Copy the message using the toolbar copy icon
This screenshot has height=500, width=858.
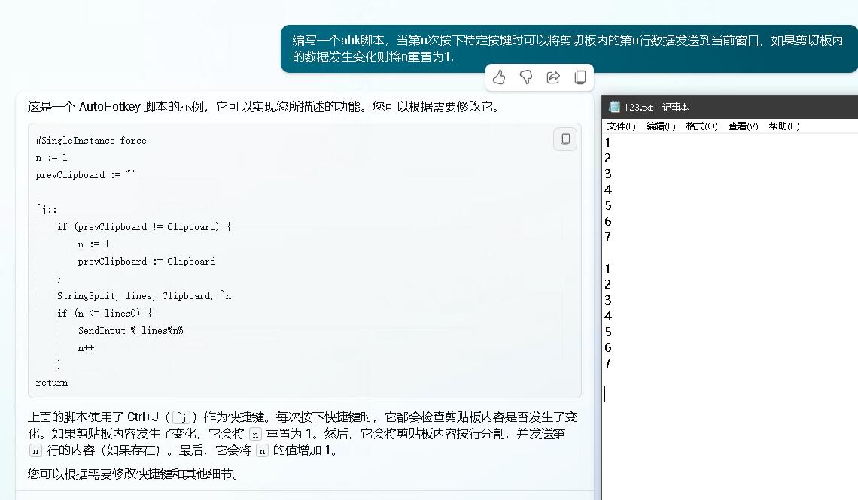[x=580, y=77]
